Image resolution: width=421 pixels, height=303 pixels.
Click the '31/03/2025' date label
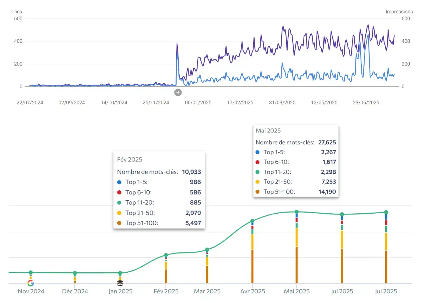tap(282, 103)
